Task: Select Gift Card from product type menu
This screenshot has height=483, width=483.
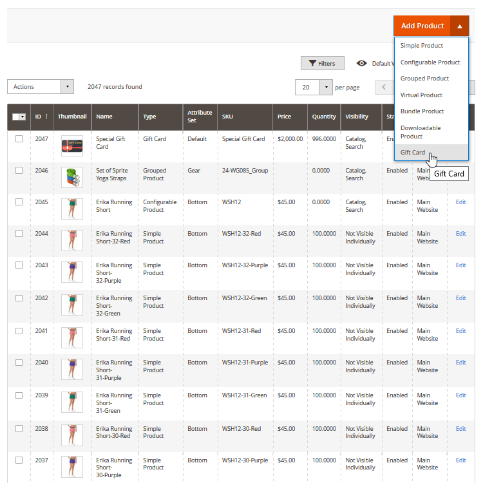Action: pos(413,153)
